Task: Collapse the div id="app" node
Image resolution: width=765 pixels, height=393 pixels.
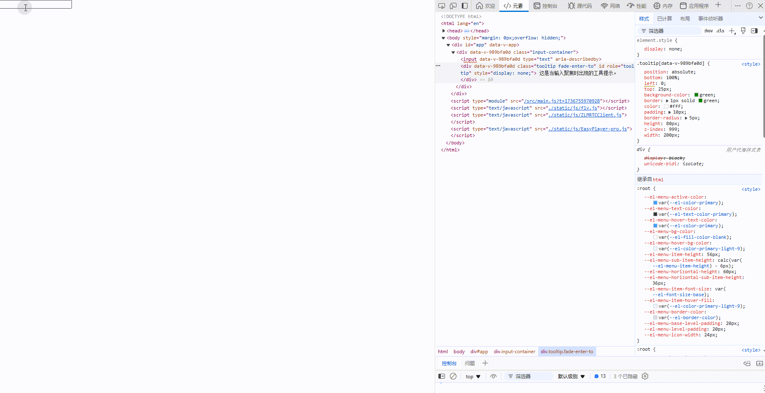Action: [448, 45]
